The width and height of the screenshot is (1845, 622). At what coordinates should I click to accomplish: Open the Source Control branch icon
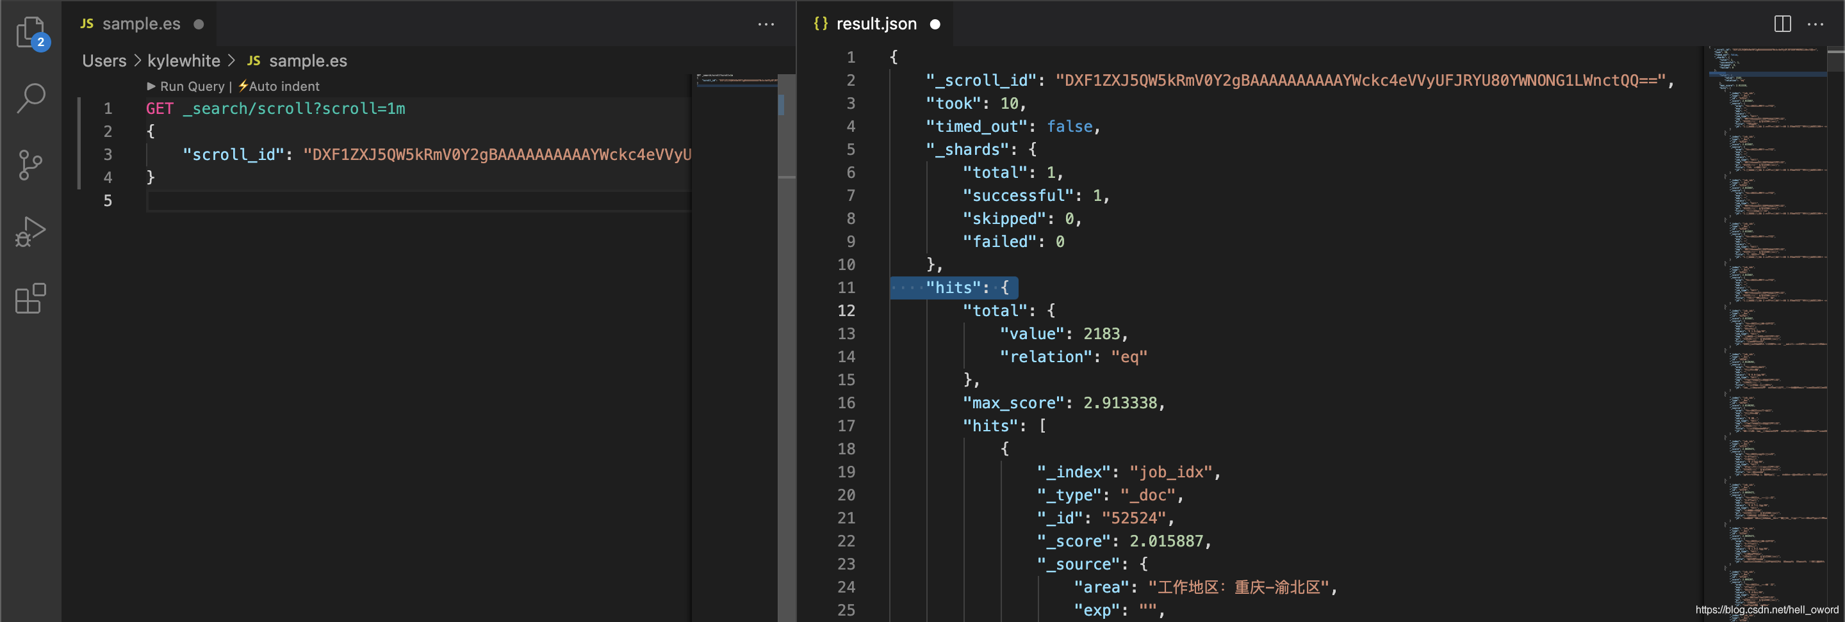[x=31, y=165]
